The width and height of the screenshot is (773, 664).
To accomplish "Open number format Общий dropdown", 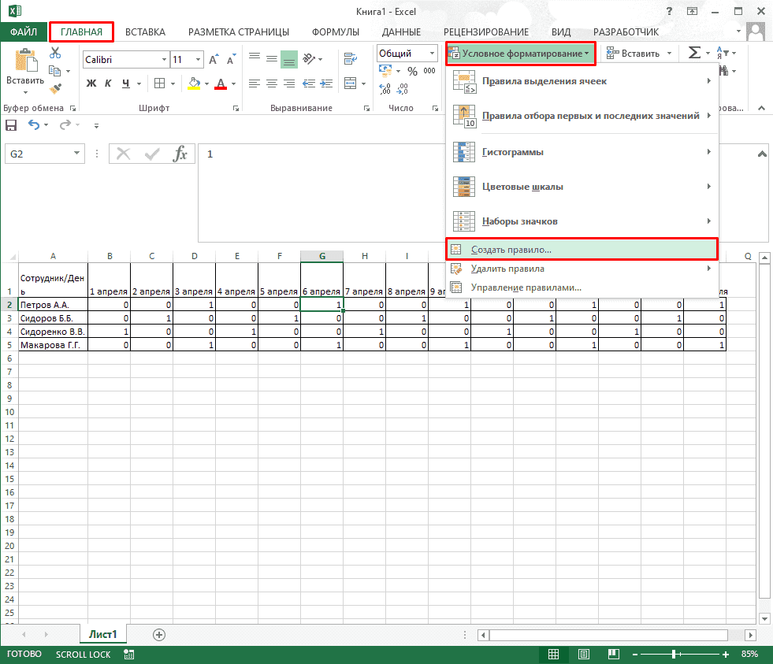I will pos(432,54).
